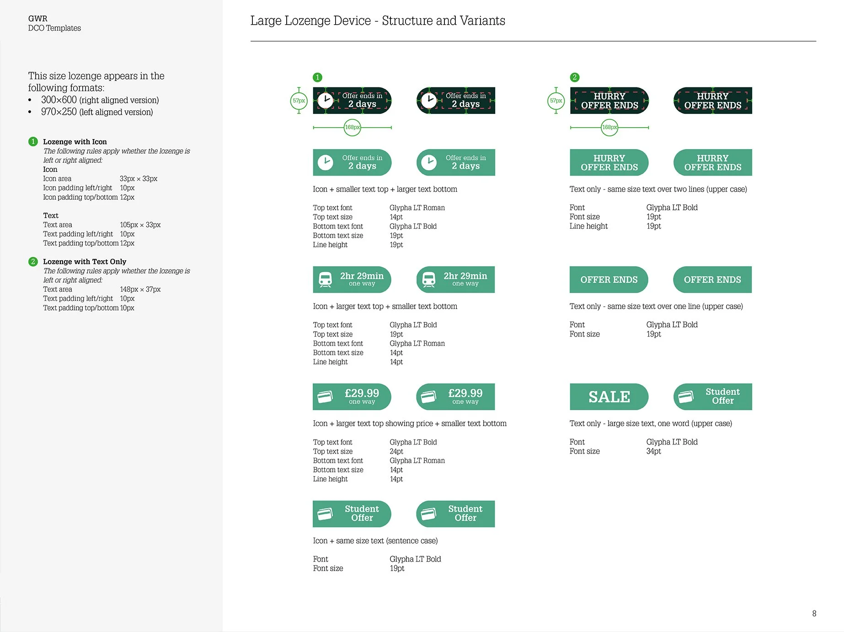Image resolution: width=844 pixels, height=632 pixels.
Task: Click the 'Icon padding top/bottom' label
Action: click(80, 197)
